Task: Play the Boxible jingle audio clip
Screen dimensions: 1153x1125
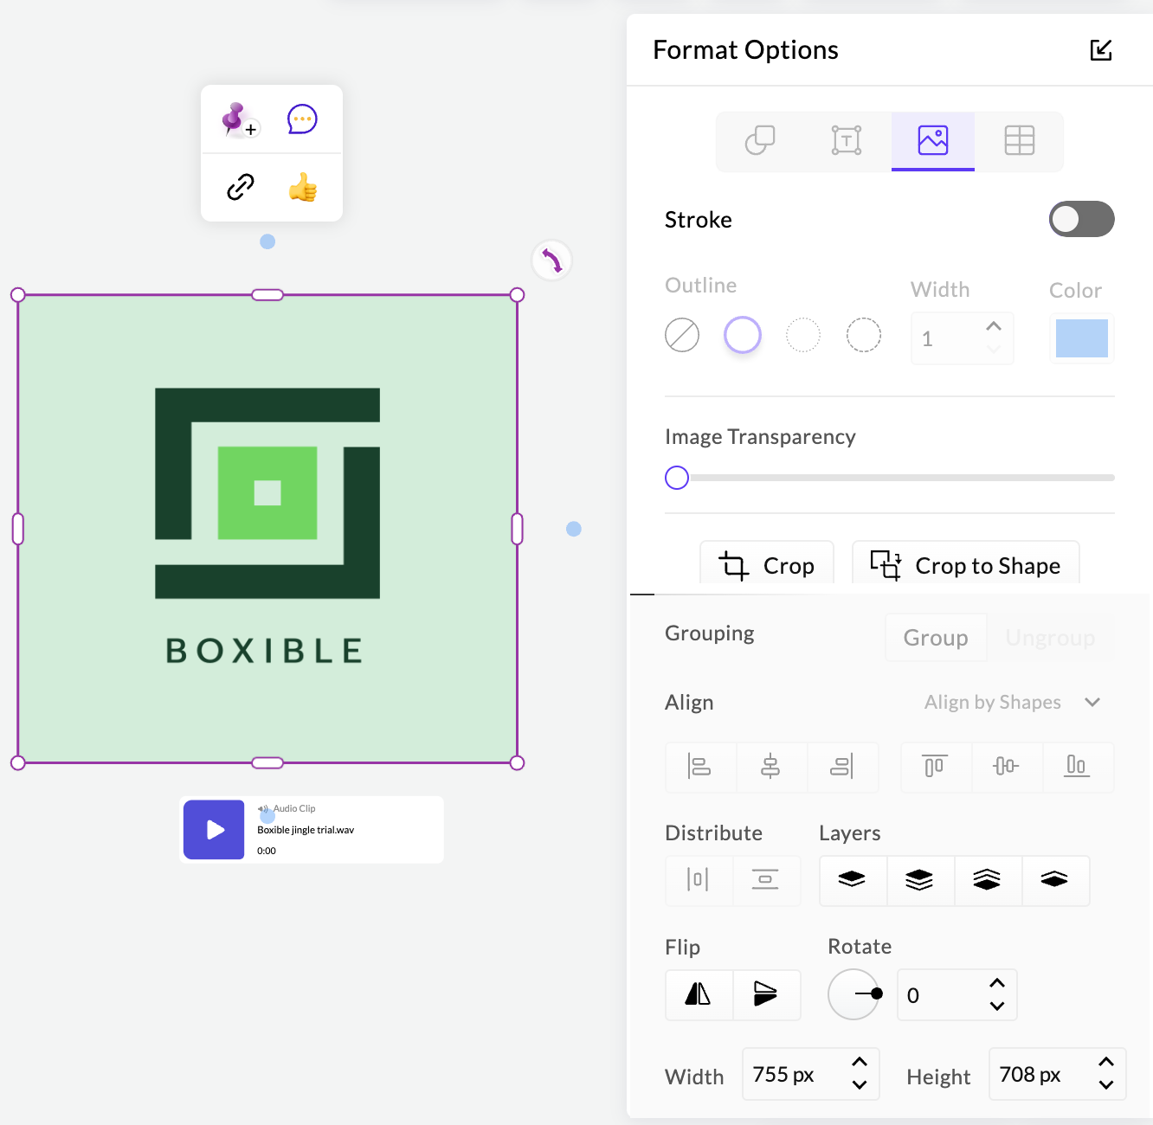Action: [215, 830]
